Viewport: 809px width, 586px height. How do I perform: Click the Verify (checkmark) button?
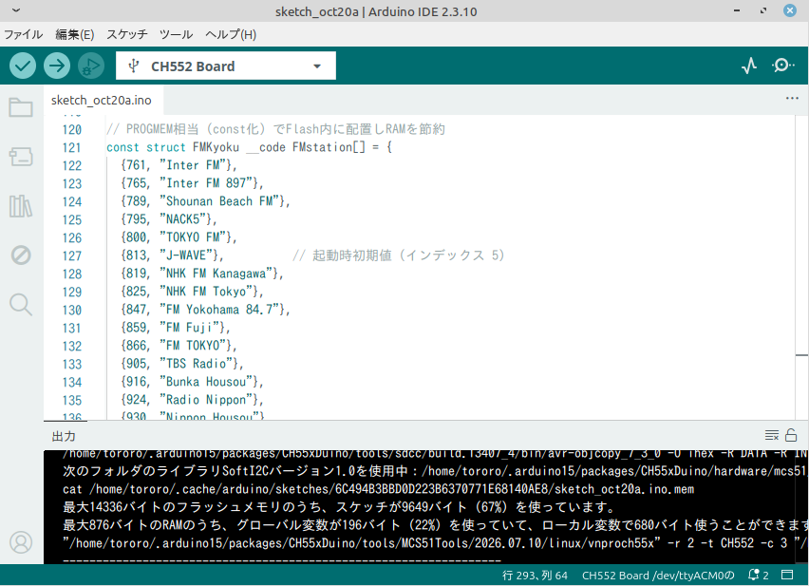coord(23,66)
